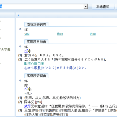
Task: Select the 简明汉英词典 tab header
Action: point(36,24)
